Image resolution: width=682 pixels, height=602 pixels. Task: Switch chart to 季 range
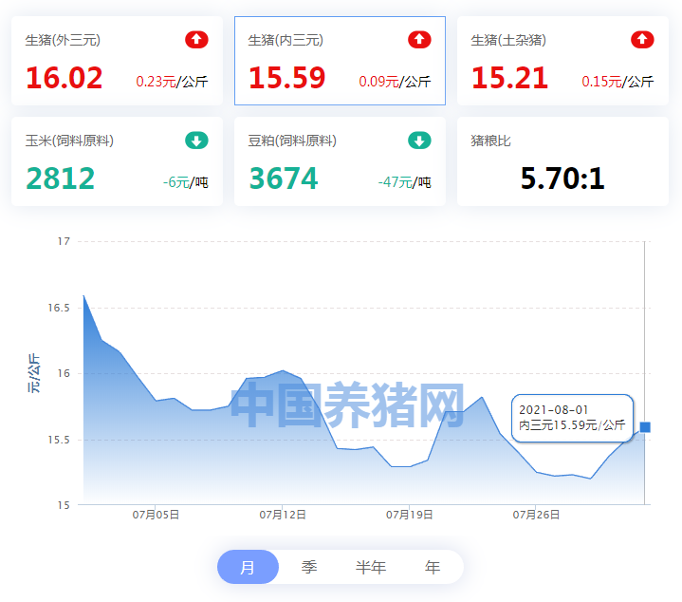[x=309, y=567]
